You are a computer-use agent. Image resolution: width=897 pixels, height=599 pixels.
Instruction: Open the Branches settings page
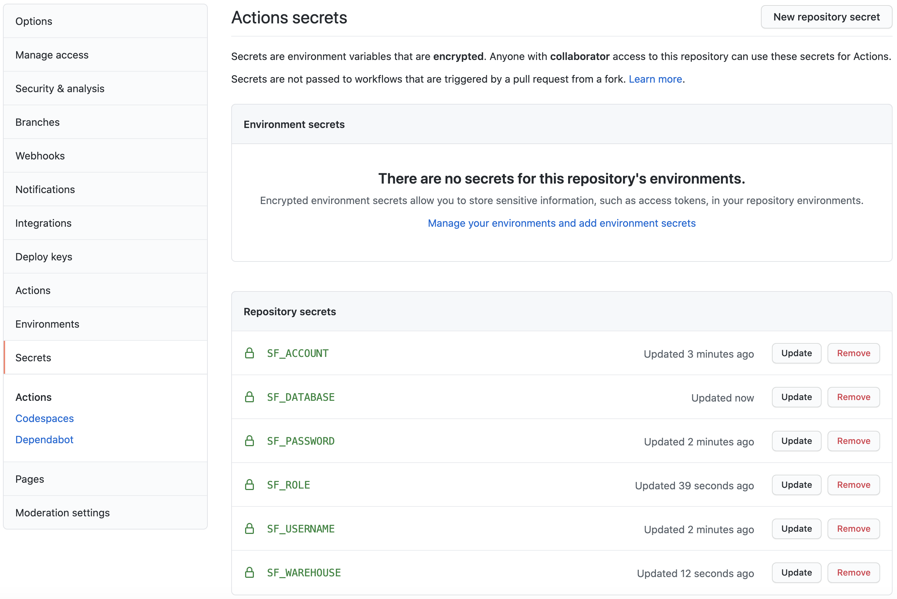pos(37,122)
